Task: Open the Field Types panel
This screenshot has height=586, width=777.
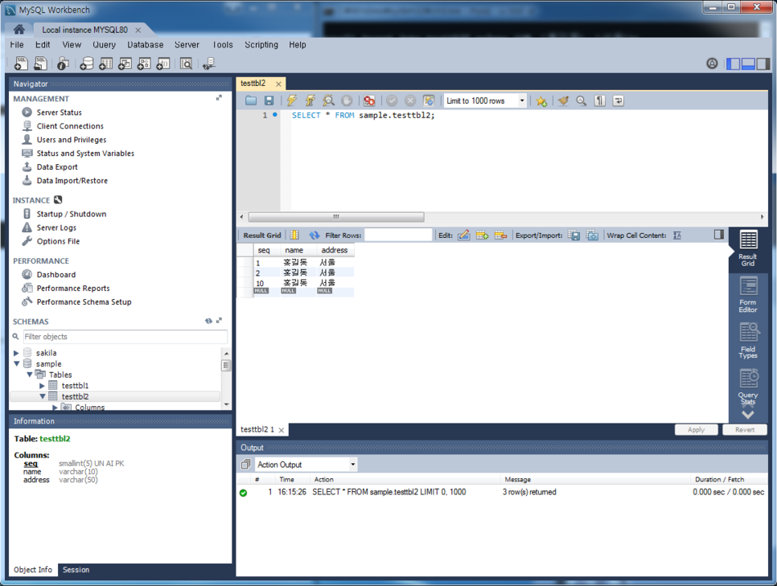Action: pyautogui.click(x=748, y=341)
